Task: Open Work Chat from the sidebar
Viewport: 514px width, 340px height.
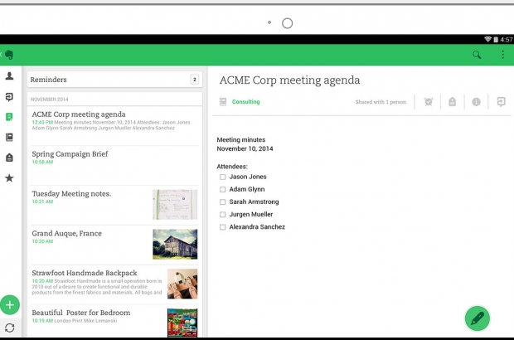Action: [x=9, y=96]
